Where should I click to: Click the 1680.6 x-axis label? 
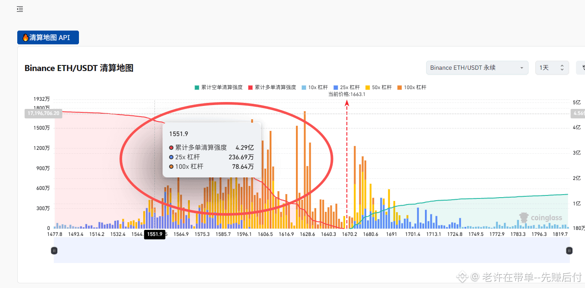(x=371, y=234)
